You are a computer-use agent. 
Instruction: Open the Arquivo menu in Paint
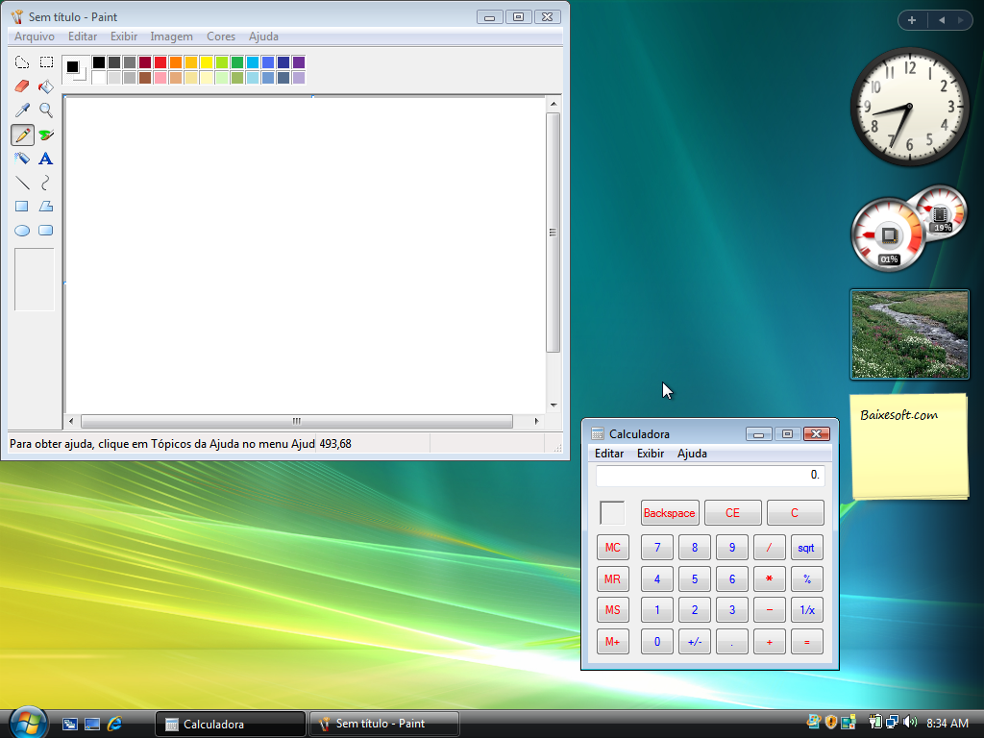pos(35,37)
